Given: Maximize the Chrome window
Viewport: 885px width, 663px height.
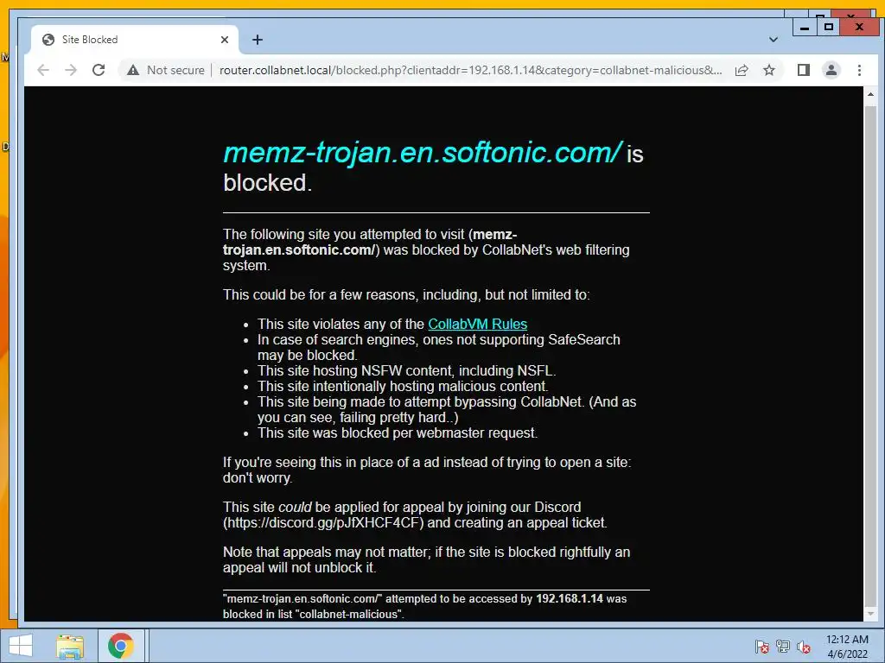Looking at the screenshot, I should pos(829,27).
